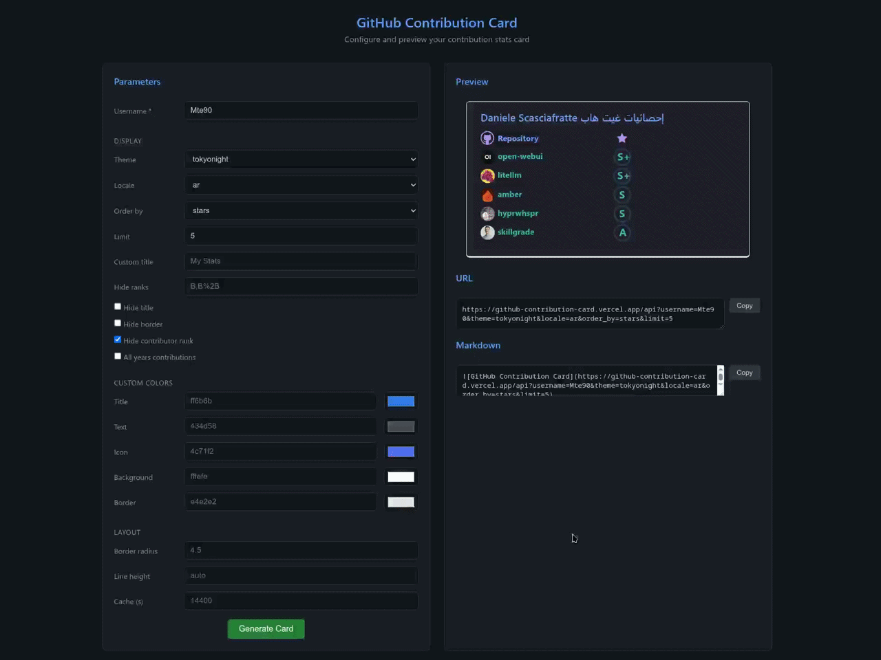Click the amber repository name

pyautogui.click(x=509, y=195)
